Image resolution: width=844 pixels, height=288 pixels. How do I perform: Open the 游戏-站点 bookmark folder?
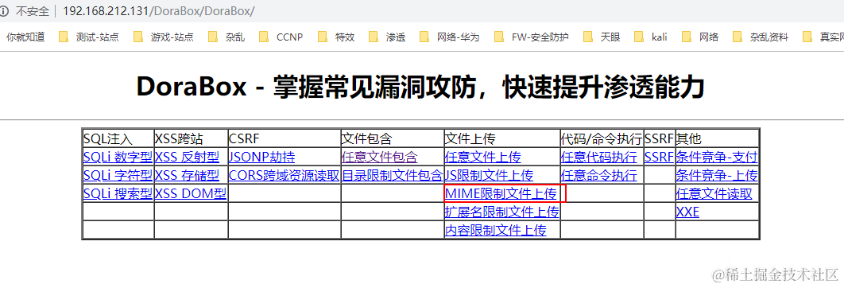(164, 37)
